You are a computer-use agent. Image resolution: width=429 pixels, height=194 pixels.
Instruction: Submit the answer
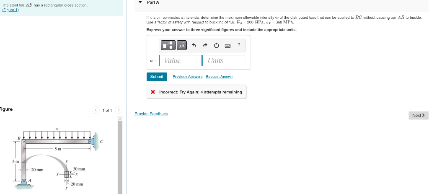pos(157,77)
